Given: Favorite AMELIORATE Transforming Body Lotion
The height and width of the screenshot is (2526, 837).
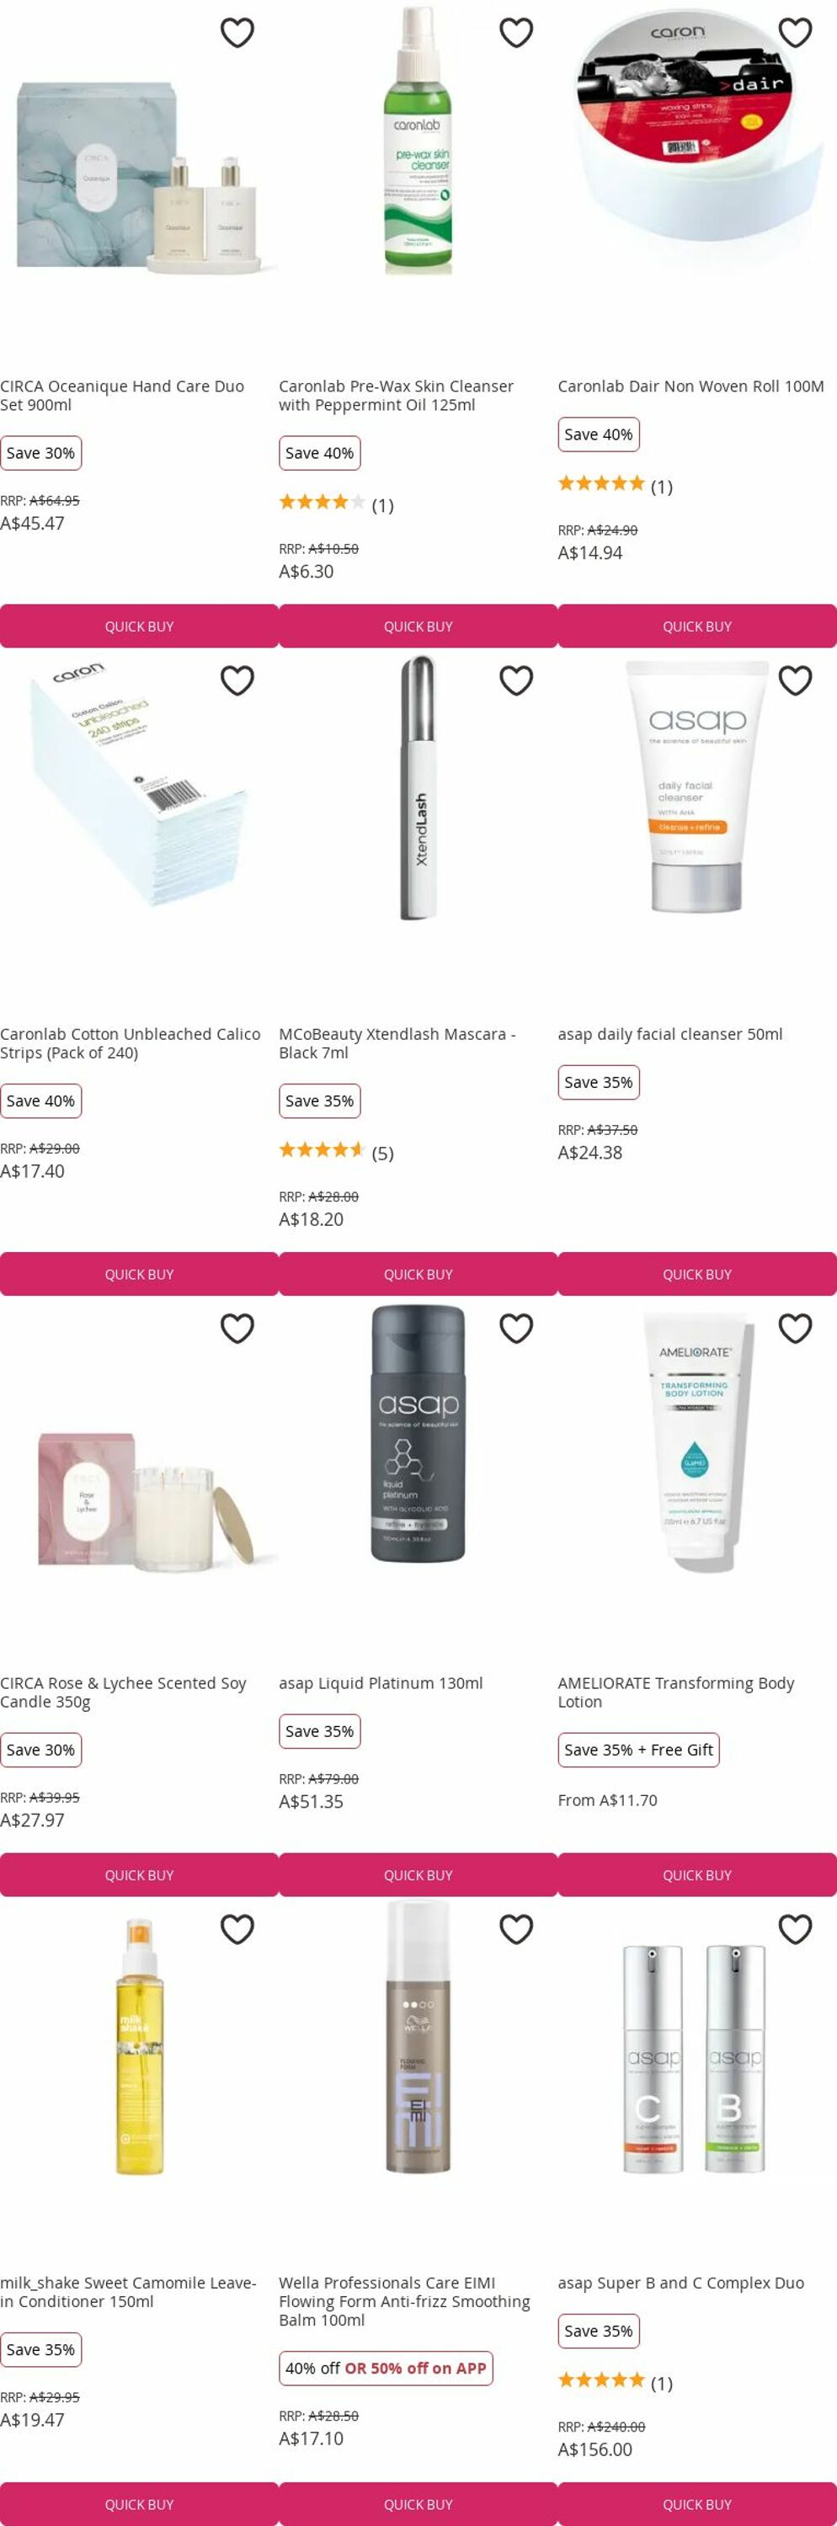Looking at the screenshot, I should coord(795,1328).
